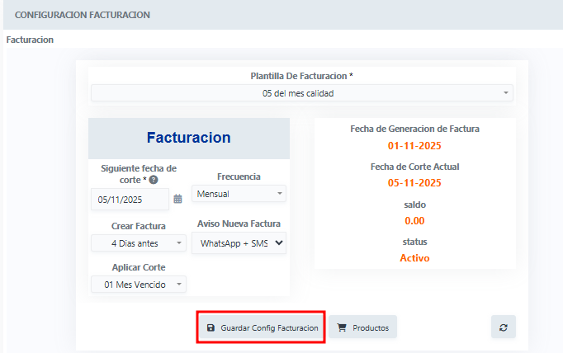The width and height of the screenshot is (563, 353).
Task: Click the saldo value 0.00
Action: tap(414, 220)
